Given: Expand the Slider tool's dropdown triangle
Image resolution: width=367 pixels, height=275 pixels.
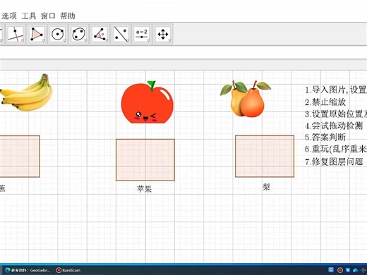Looking at the screenshot, I should coord(149,41).
